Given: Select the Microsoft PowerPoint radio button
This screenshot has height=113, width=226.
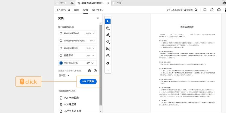Looking at the screenshot, I should (61, 41).
